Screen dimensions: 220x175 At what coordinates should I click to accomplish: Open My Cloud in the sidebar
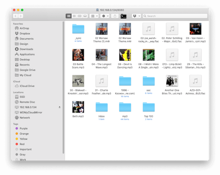coord(23,75)
